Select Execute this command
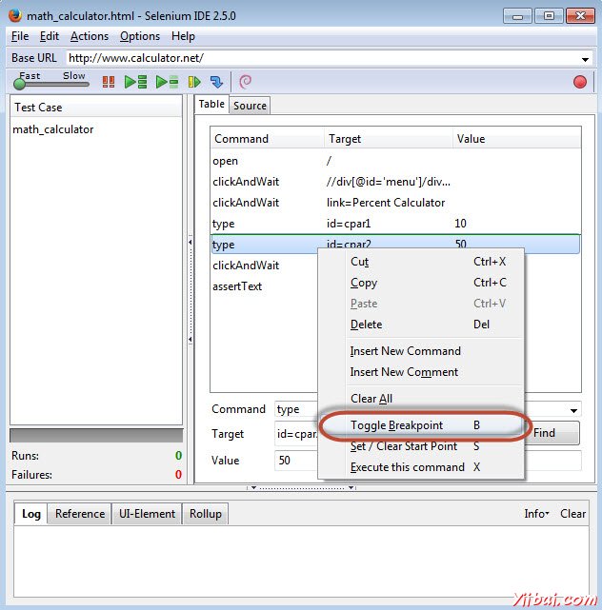 coord(421,467)
